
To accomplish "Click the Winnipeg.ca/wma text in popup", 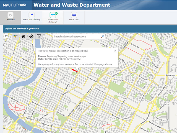I will pos(103,64).
